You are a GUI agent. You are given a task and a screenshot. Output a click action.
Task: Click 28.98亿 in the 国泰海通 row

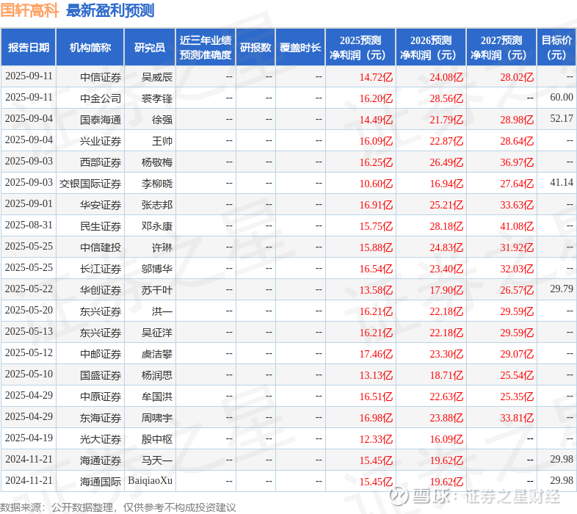point(517,120)
